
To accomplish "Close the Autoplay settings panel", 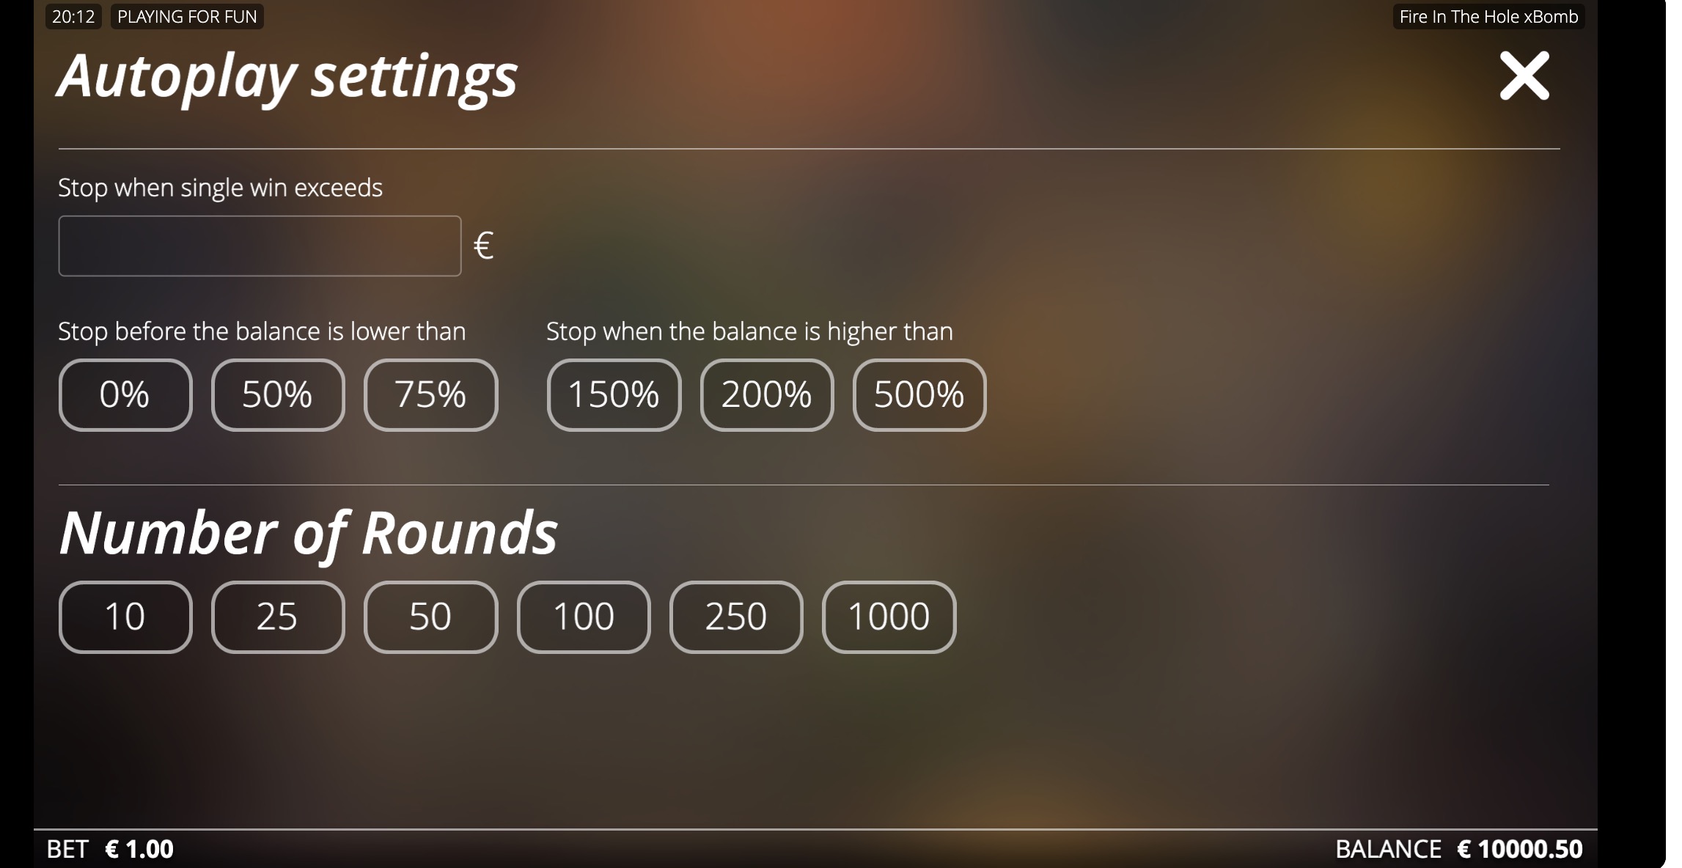I will (x=1524, y=76).
